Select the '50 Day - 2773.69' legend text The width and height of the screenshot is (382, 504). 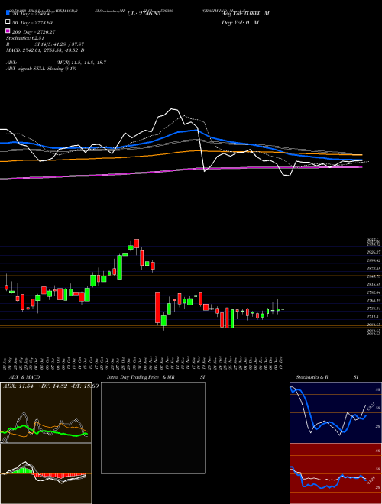[32, 23]
